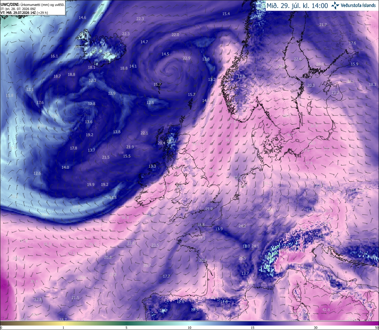Click the 5 tick label on the legend
The height and width of the screenshot is (330, 379).
126,328
